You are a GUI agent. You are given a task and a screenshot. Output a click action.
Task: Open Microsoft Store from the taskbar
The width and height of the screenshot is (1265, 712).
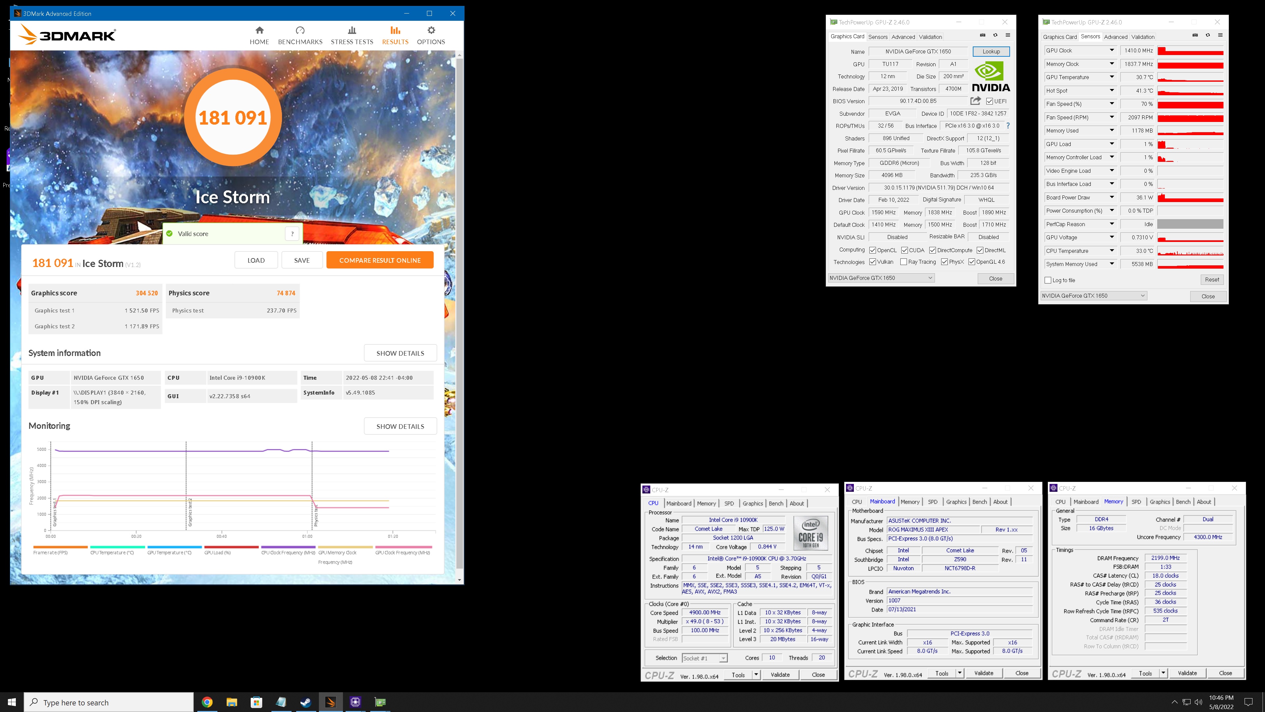pos(256,702)
